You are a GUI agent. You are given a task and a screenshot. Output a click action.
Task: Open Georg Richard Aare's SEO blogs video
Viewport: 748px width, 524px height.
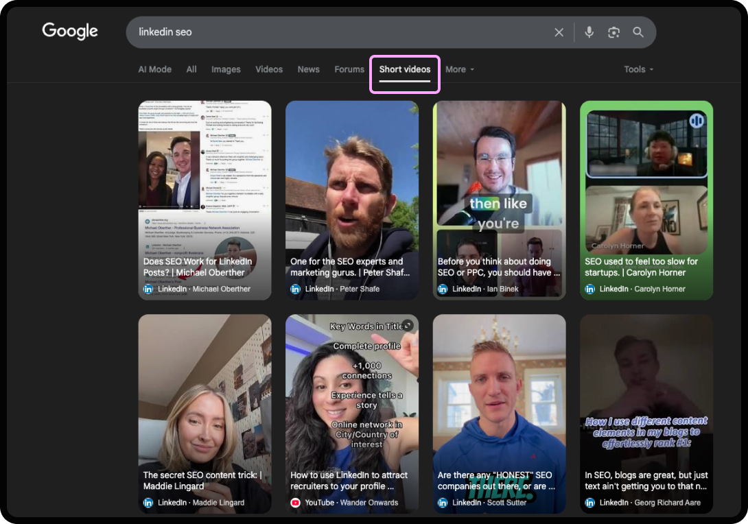point(646,414)
